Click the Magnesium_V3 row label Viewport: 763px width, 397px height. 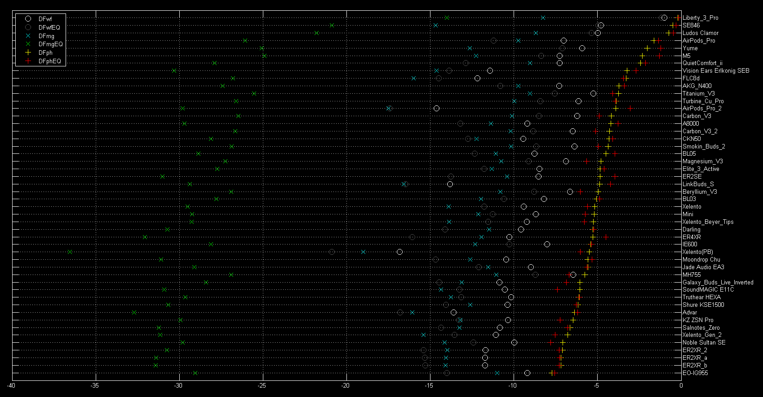[x=704, y=161]
